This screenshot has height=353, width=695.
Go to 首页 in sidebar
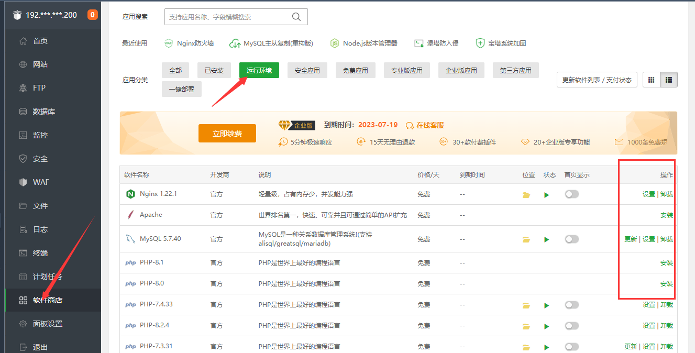click(52, 41)
